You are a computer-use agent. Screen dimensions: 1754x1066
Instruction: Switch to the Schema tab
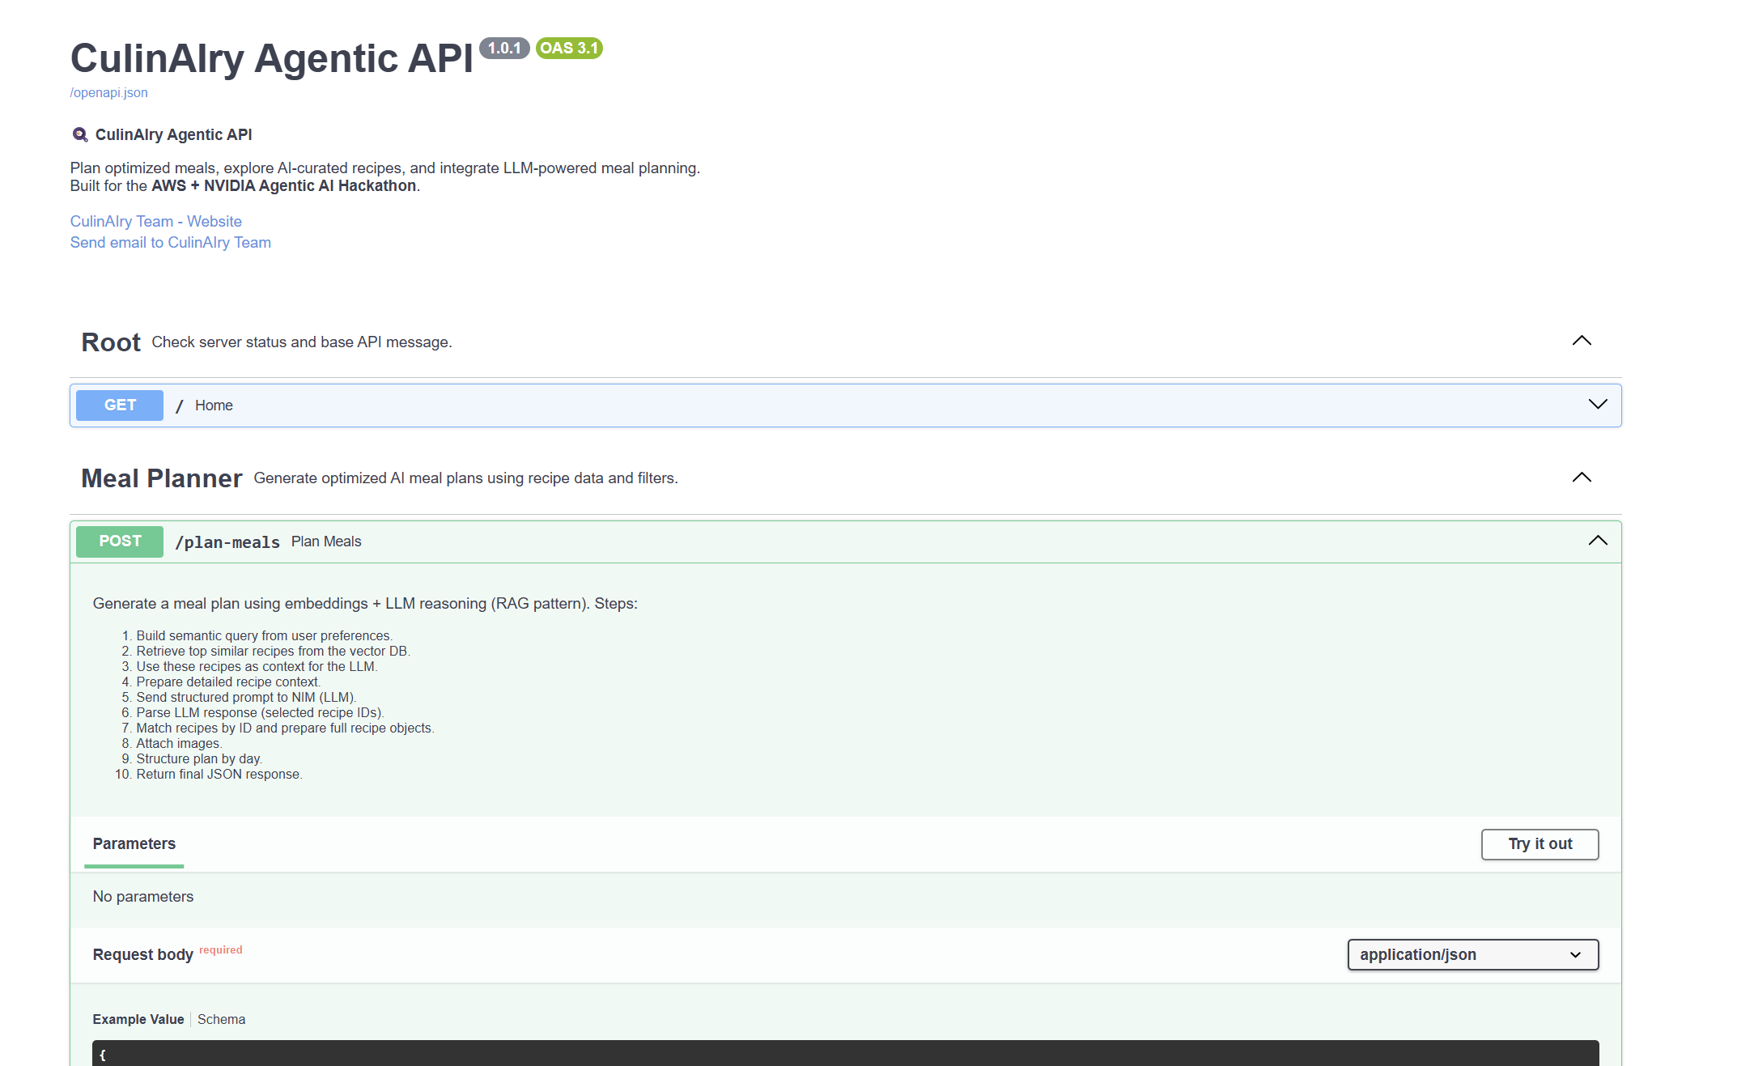tap(221, 1019)
